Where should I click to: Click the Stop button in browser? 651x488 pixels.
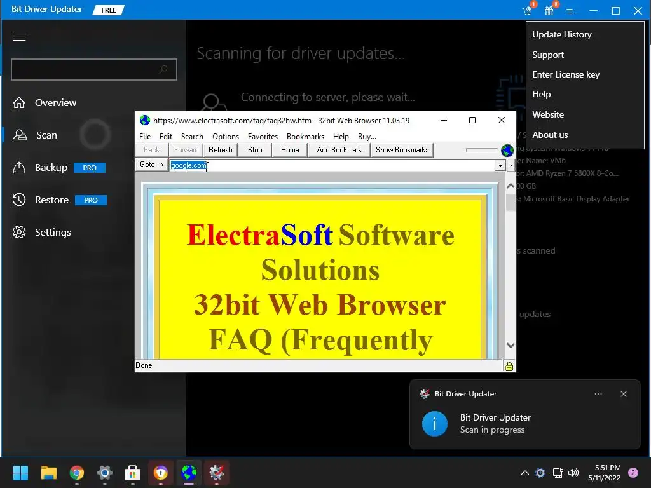click(x=255, y=150)
